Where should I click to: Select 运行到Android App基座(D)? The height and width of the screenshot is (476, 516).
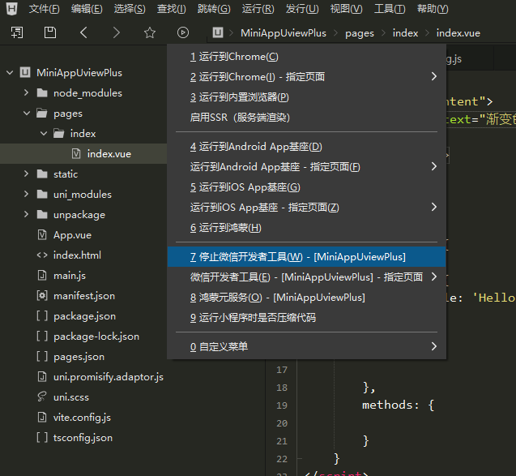tap(307, 147)
